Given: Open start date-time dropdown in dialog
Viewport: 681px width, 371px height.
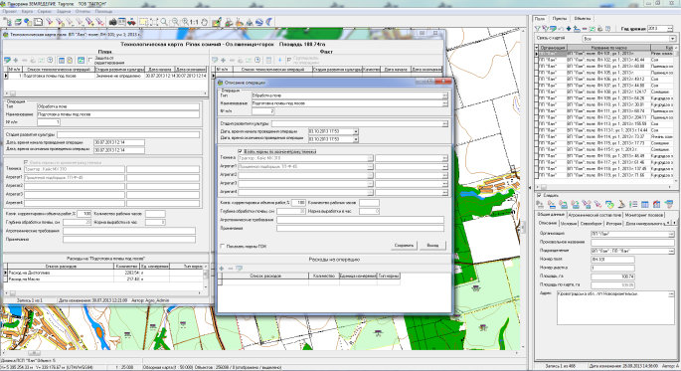Looking at the screenshot, I should click(356, 131).
